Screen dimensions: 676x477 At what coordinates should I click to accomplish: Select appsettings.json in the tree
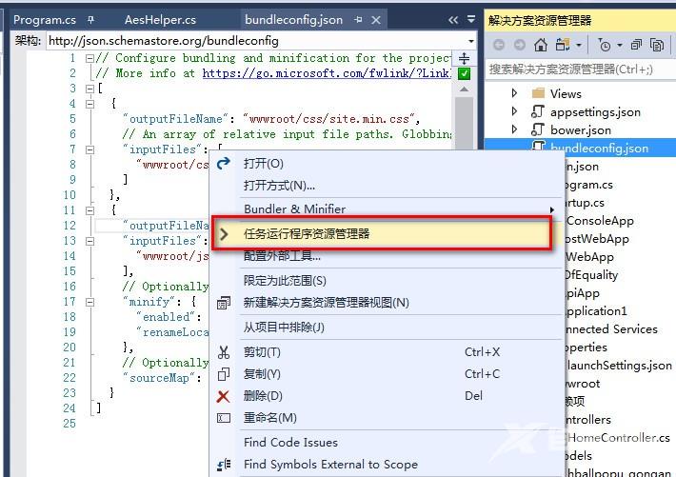pos(595,112)
